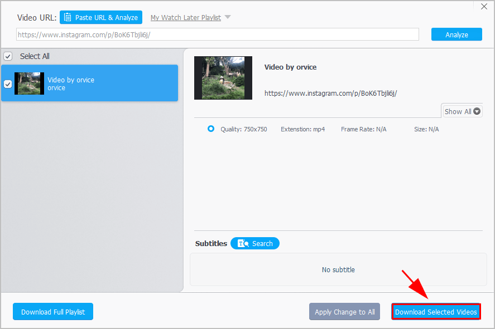Click the Show All chevron icon
This screenshot has width=495, height=329.
pos(477,110)
